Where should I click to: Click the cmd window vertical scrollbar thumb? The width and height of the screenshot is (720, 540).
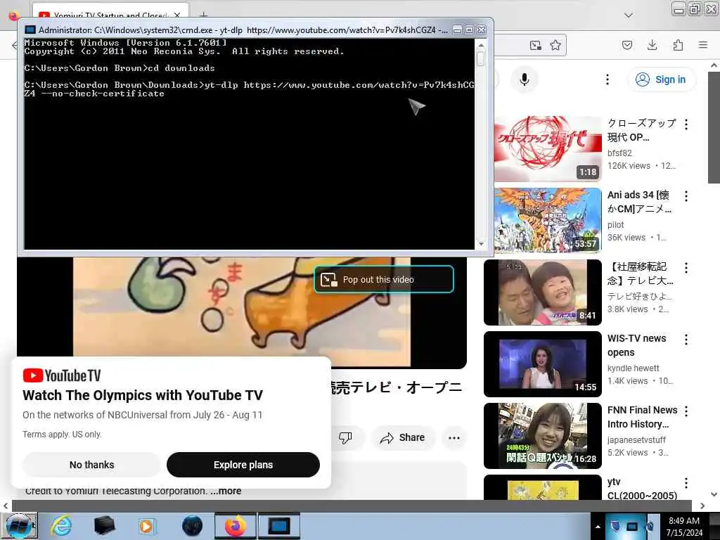coord(481,58)
